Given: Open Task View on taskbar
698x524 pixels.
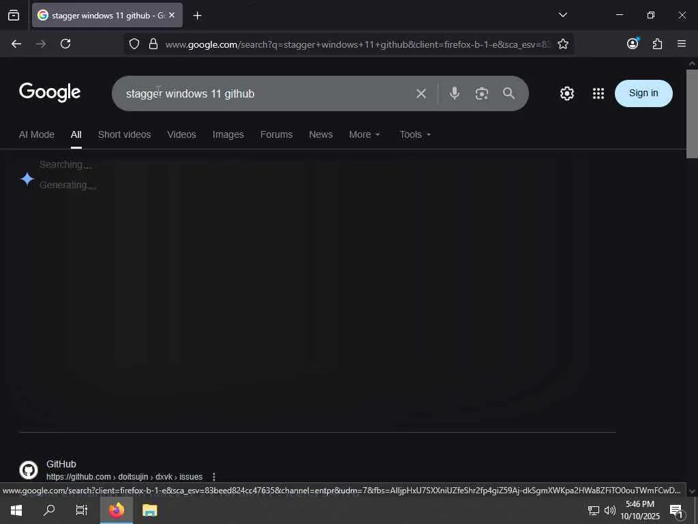Looking at the screenshot, I should 82,510.
